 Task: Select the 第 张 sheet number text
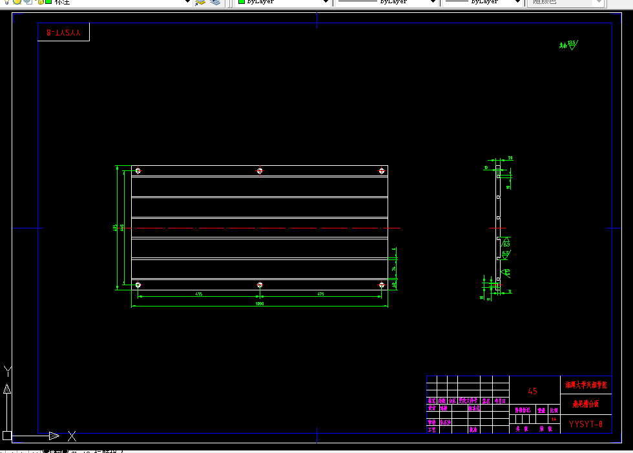pyautogui.click(x=546, y=428)
